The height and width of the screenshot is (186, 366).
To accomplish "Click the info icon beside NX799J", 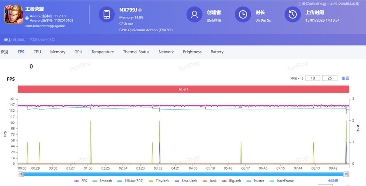I will [x=140, y=10].
